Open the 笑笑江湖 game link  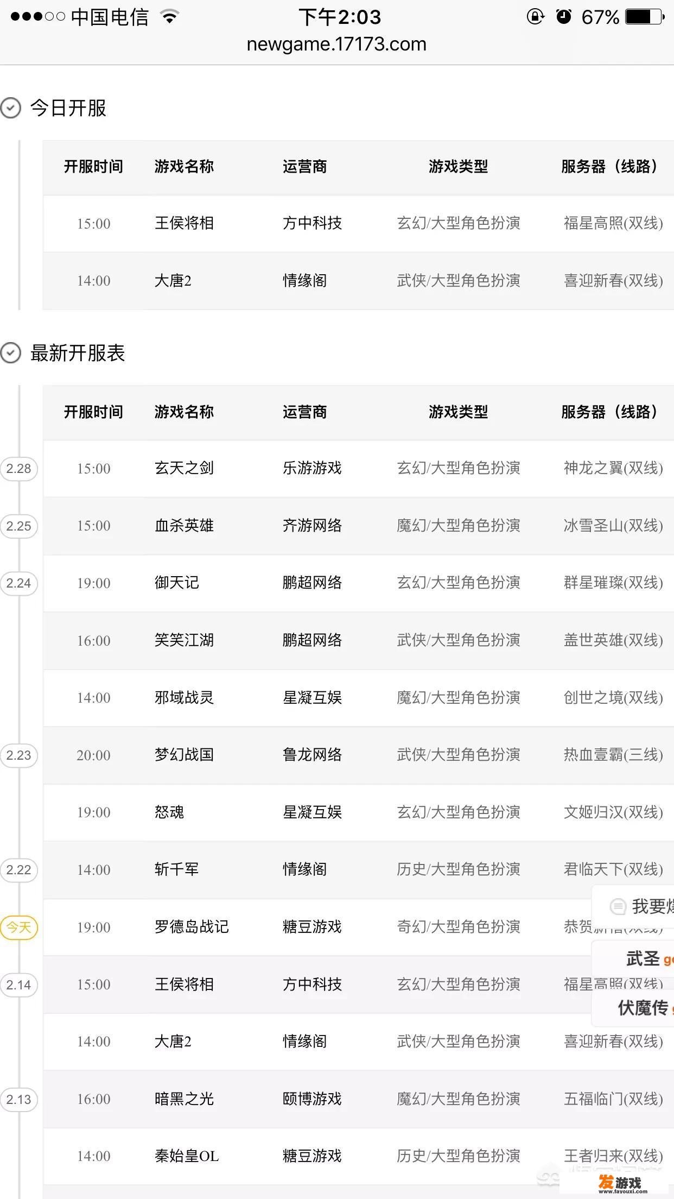[184, 640]
